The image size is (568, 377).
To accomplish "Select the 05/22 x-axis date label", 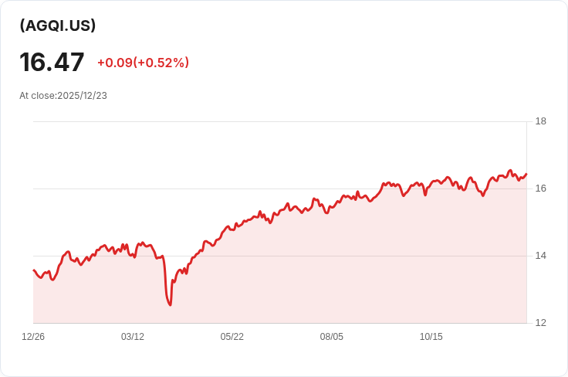I will point(232,337).
